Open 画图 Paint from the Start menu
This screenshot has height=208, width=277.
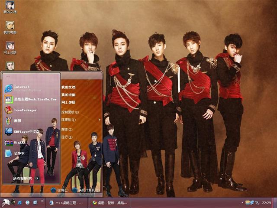13,120
